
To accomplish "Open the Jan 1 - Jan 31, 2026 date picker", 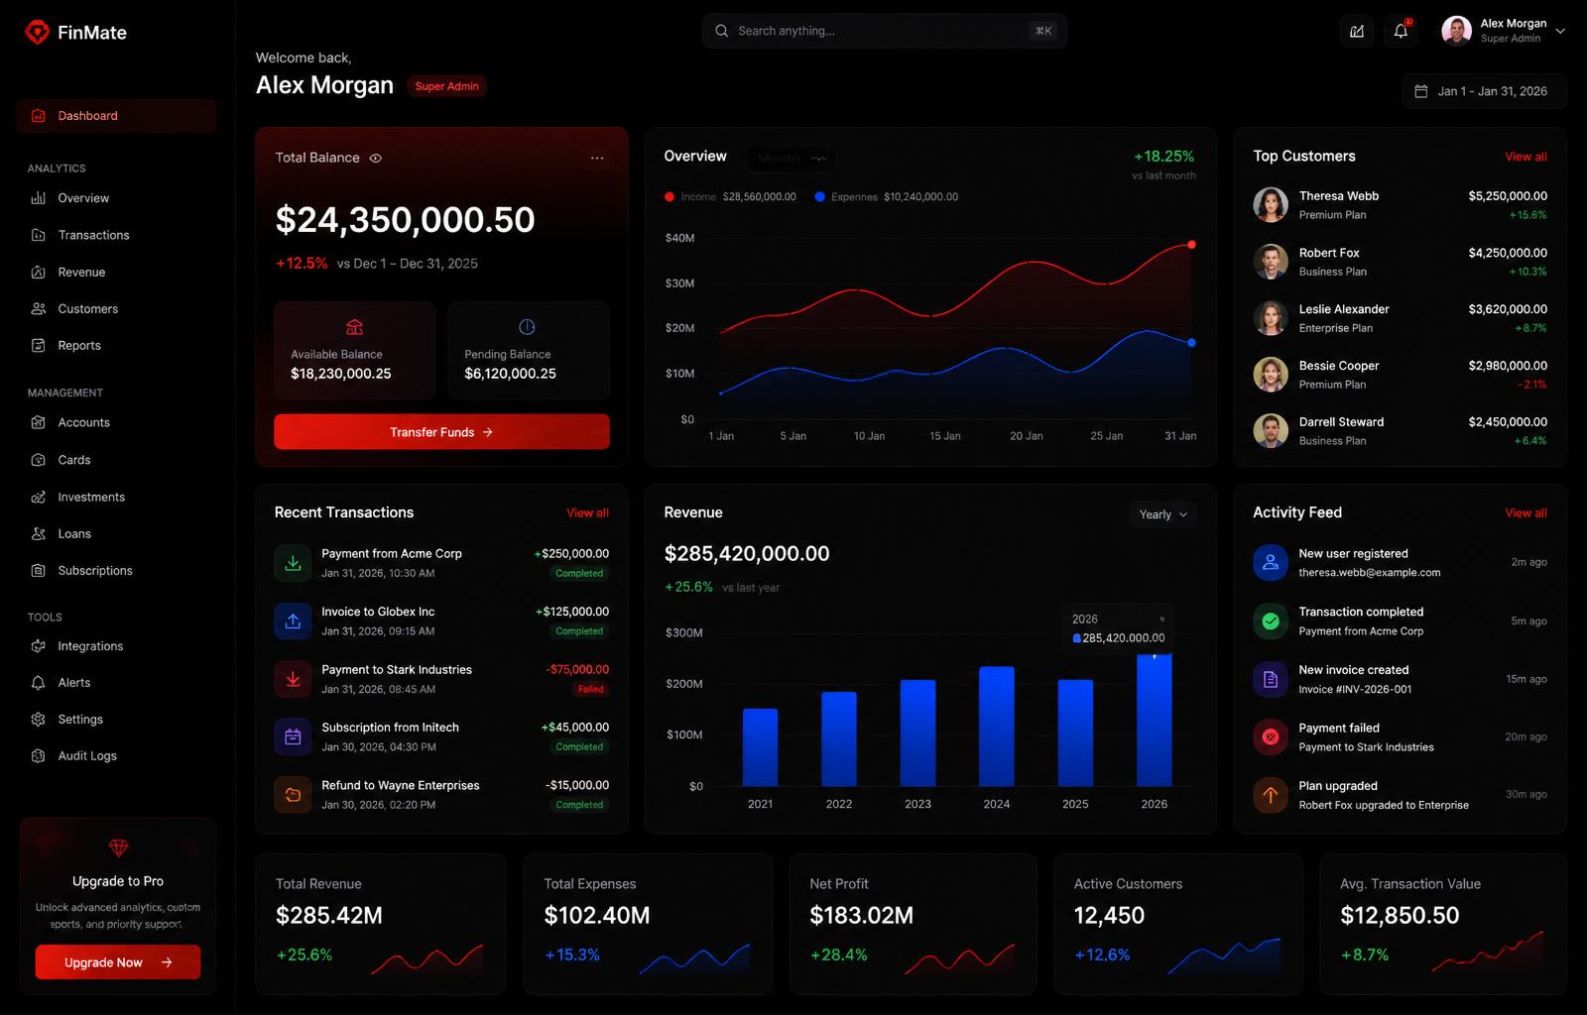I will coord(1484,91).
